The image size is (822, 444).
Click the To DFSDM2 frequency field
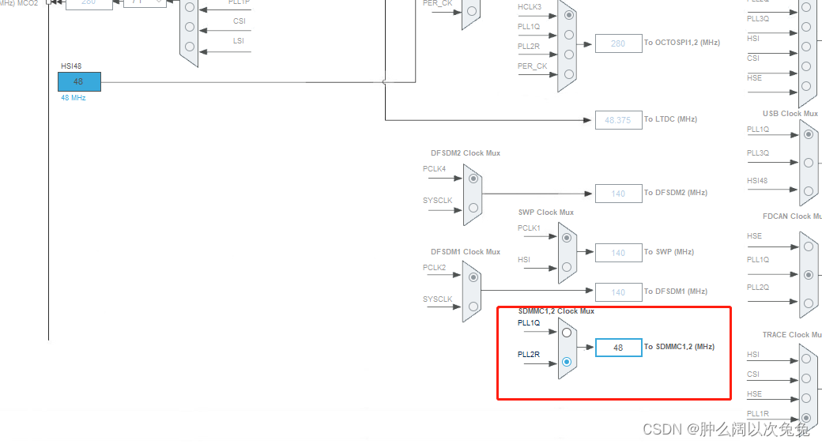point(619,194)
